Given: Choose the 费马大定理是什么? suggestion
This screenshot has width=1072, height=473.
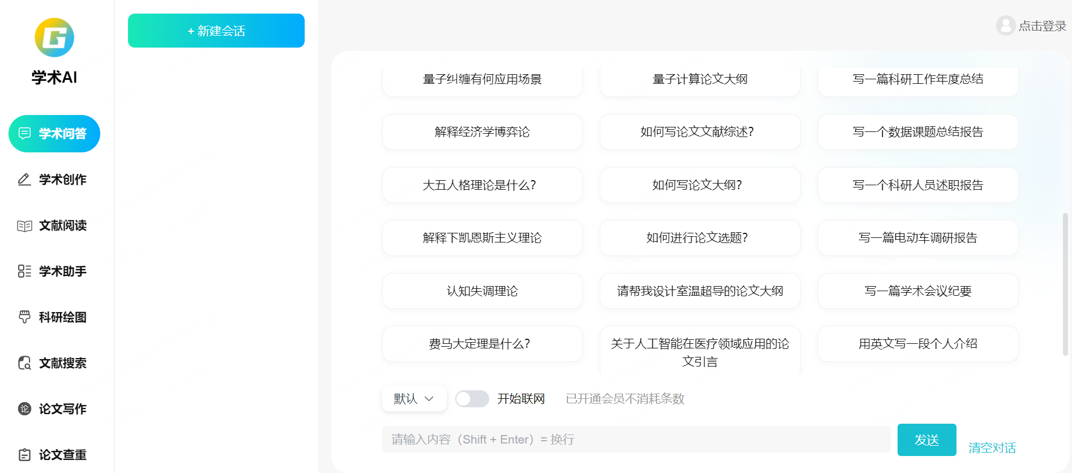Looking at the screenshot, I should click(x=482, y=344).
